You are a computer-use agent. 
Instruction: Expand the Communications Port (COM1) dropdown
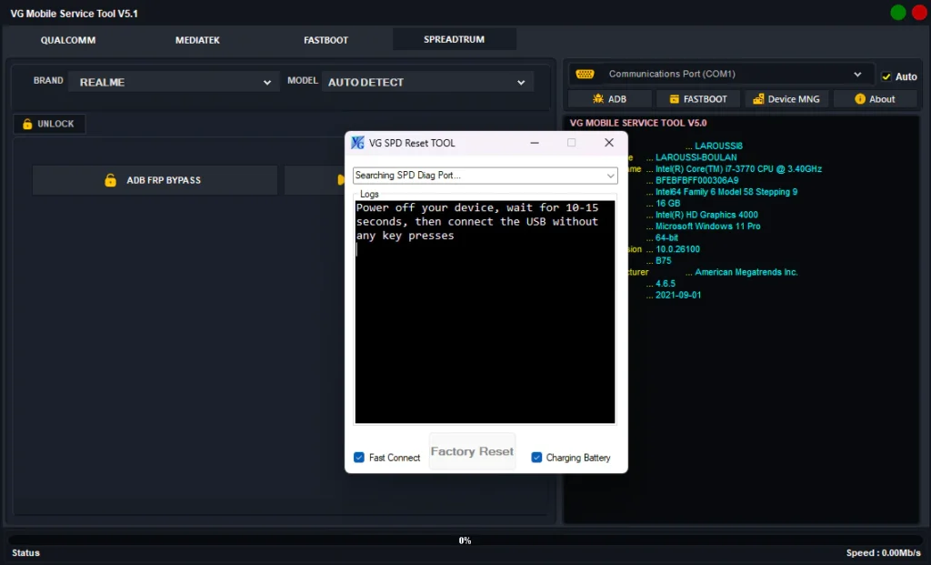point(722,75)
